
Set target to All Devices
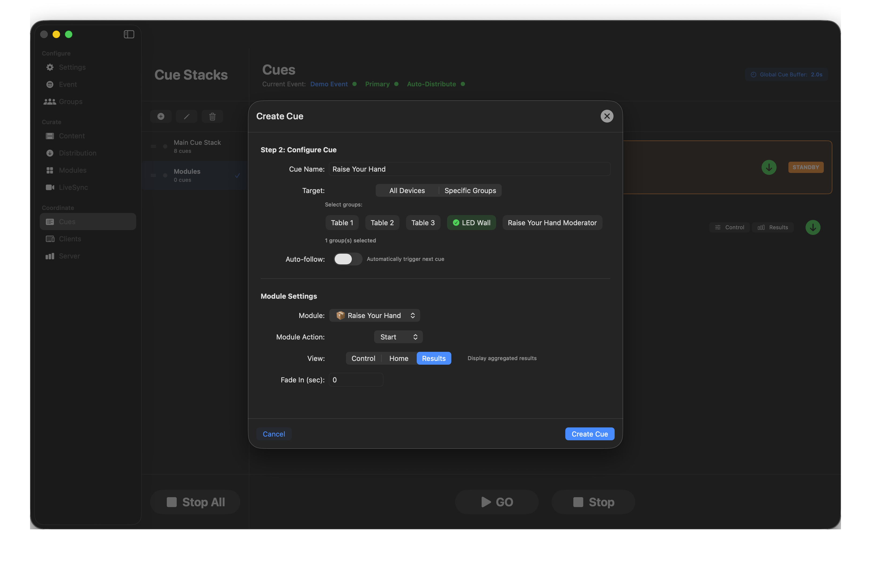[x=407, y=191]
